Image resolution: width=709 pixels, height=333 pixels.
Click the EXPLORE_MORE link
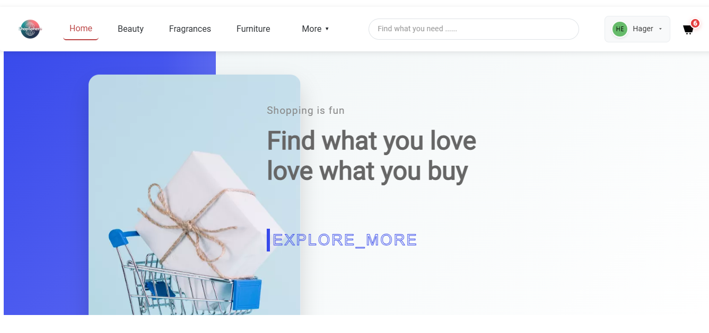[345, 240]
